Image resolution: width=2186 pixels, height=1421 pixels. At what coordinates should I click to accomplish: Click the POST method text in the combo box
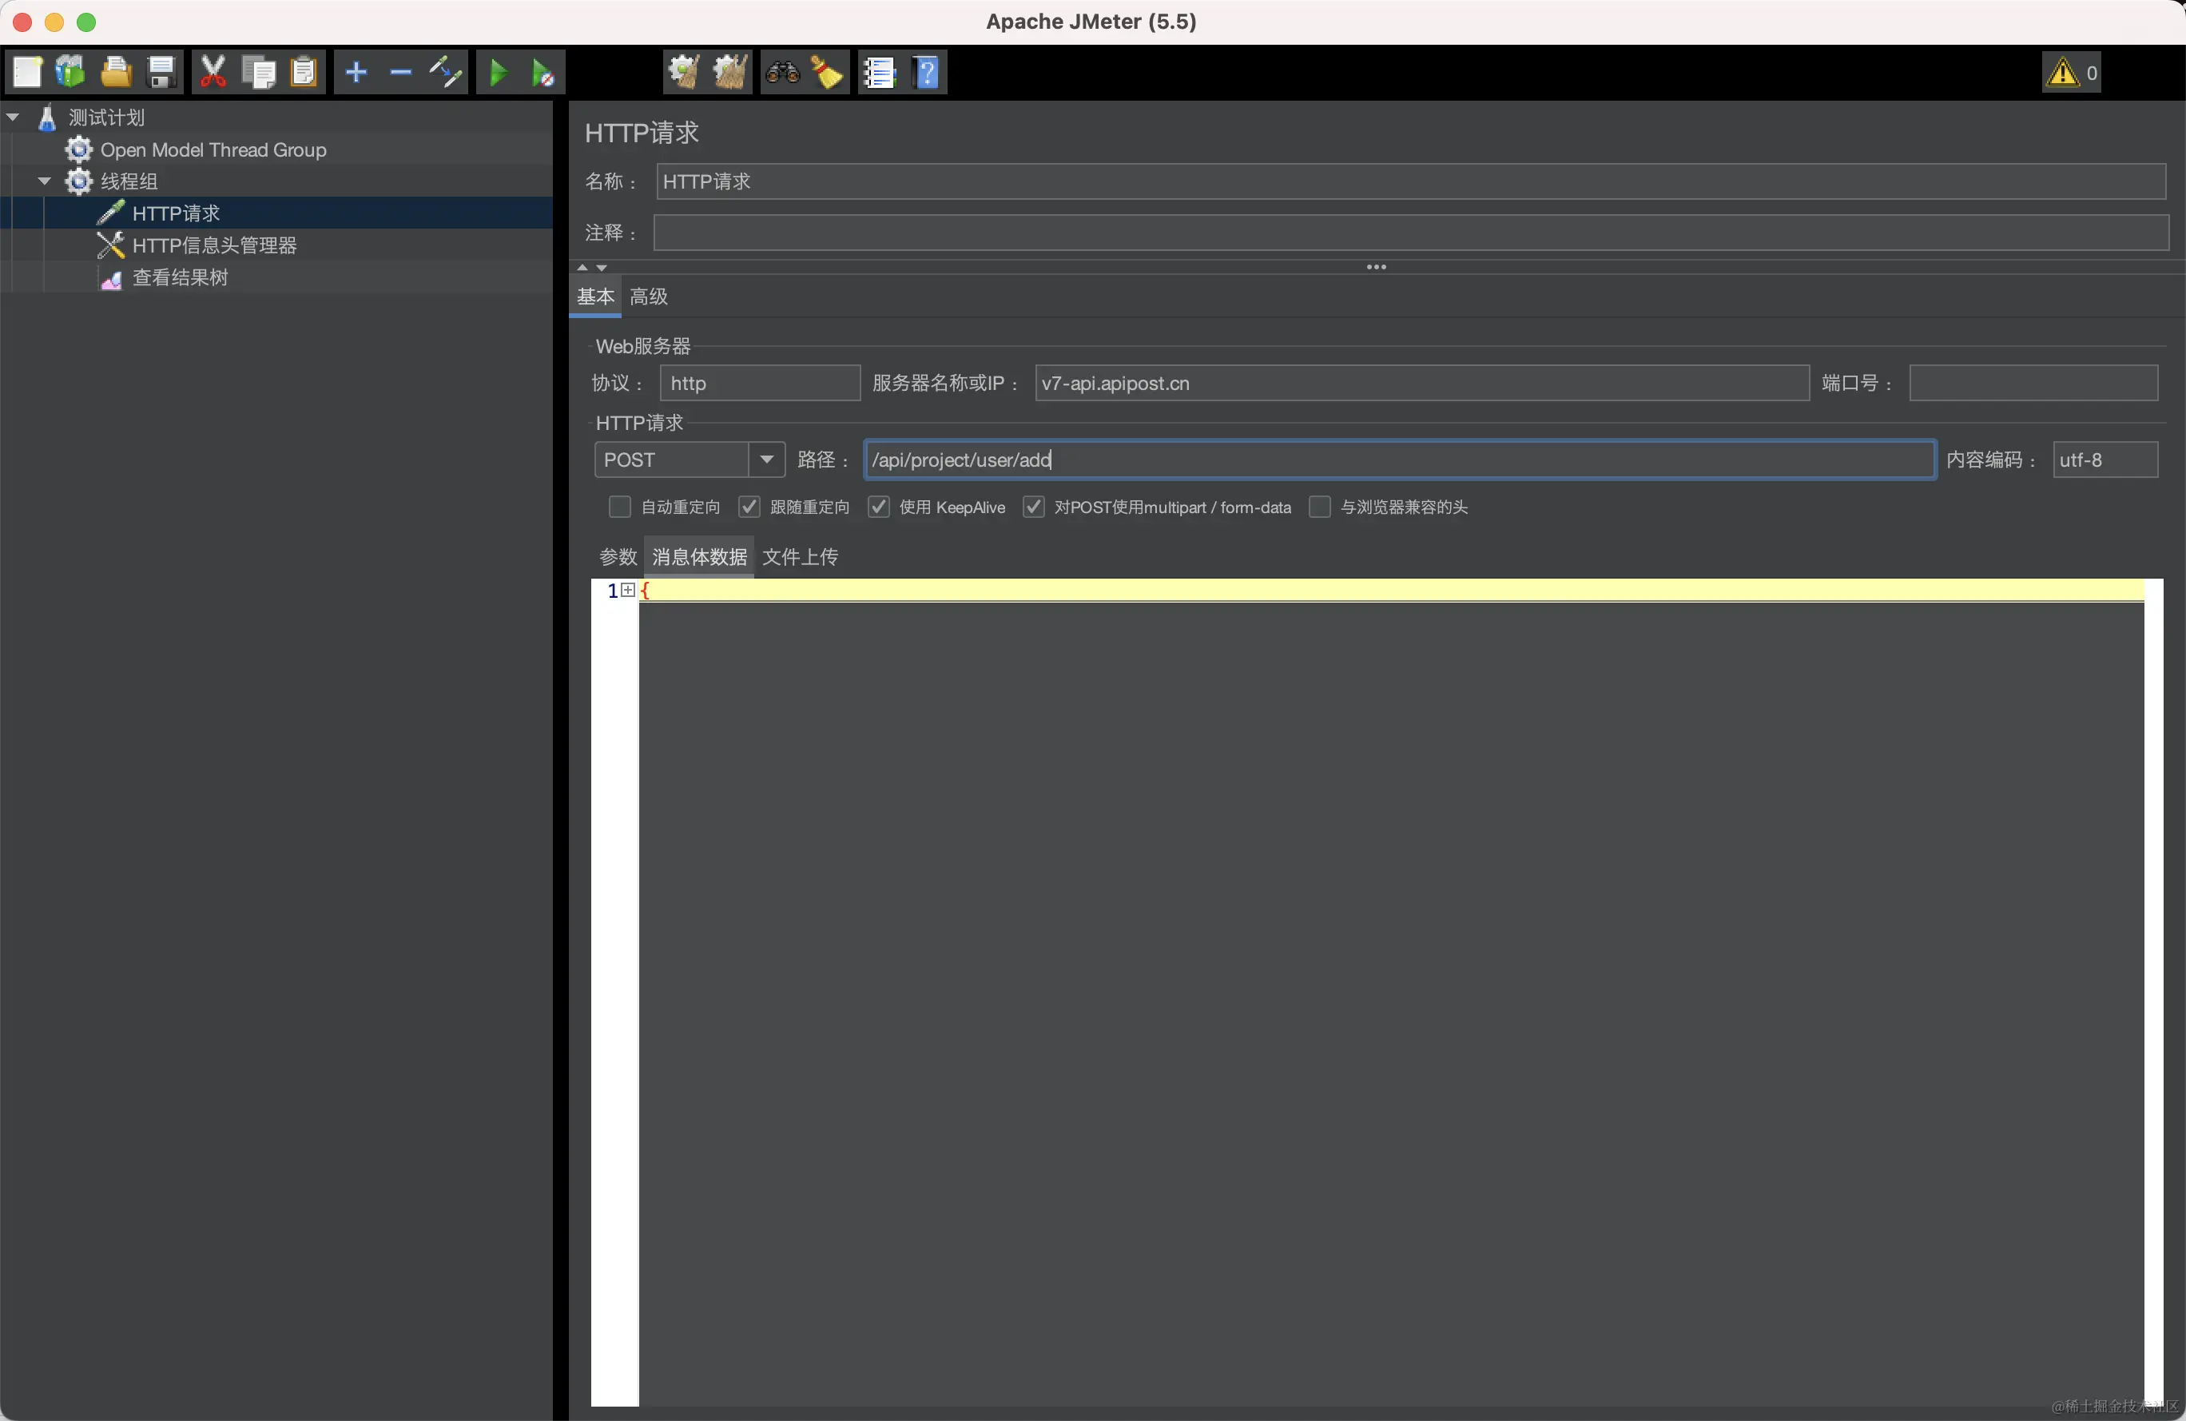(x=629, y=460)
